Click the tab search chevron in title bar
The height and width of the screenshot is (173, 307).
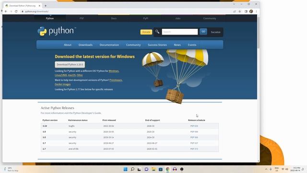click(234, 4)
